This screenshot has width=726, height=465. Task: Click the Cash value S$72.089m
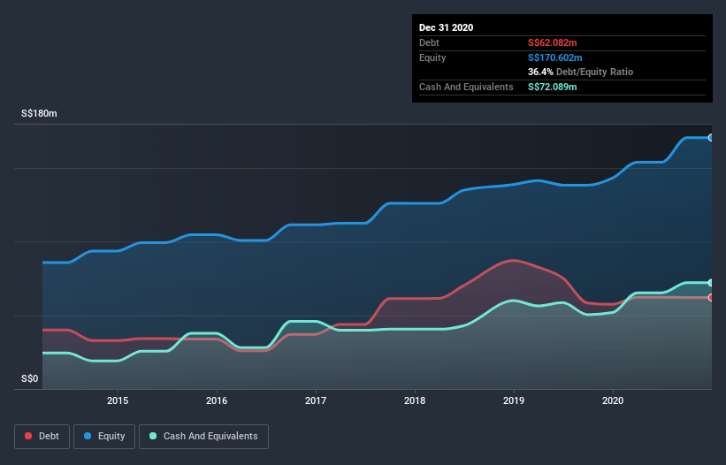553,87
